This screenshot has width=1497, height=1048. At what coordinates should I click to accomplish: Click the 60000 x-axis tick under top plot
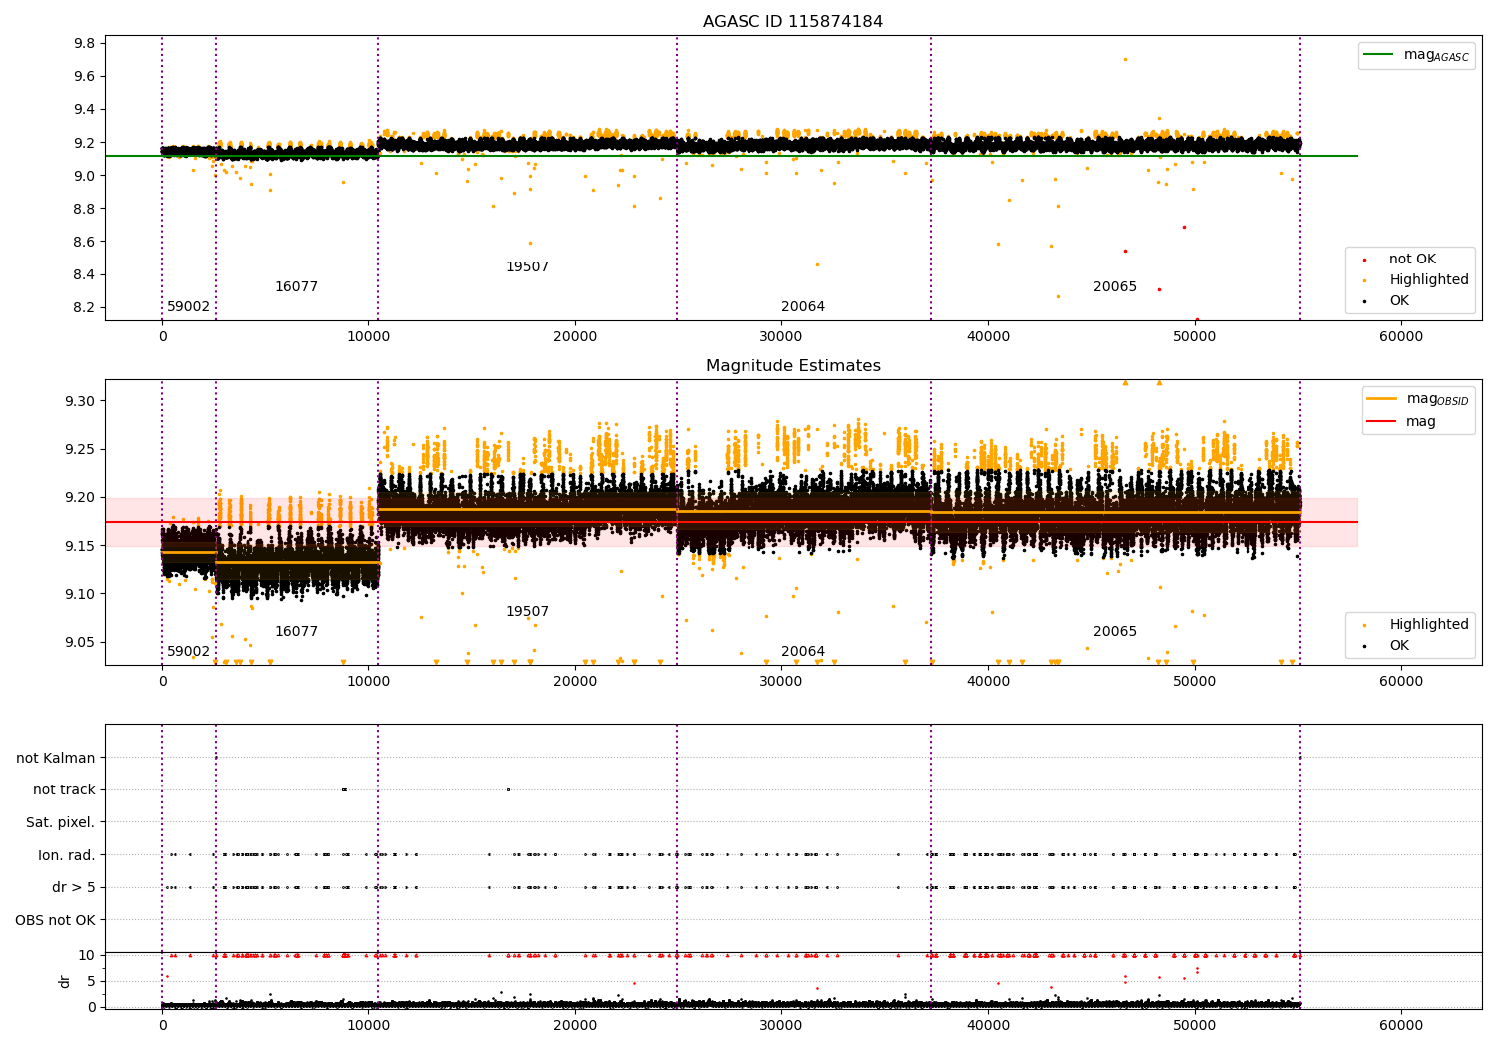click(x=1400, y=337)
